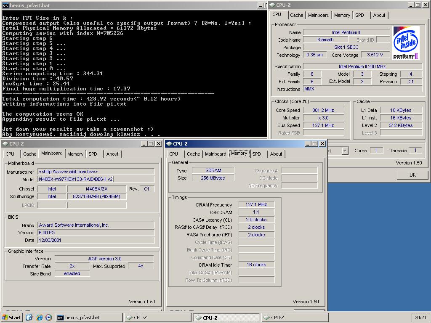Click the DRAM Idle Timer value 16 clocks
Screen dimensions: 431x323
[x=256, y=265]
